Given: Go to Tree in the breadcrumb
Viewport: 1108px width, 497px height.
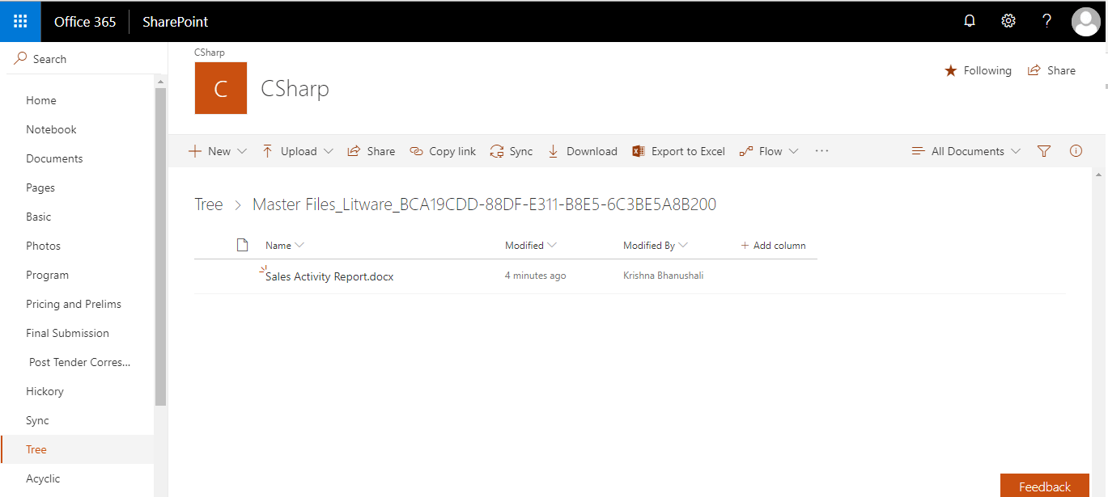Looking at the screenshot, I should click(x=209, y=204).
